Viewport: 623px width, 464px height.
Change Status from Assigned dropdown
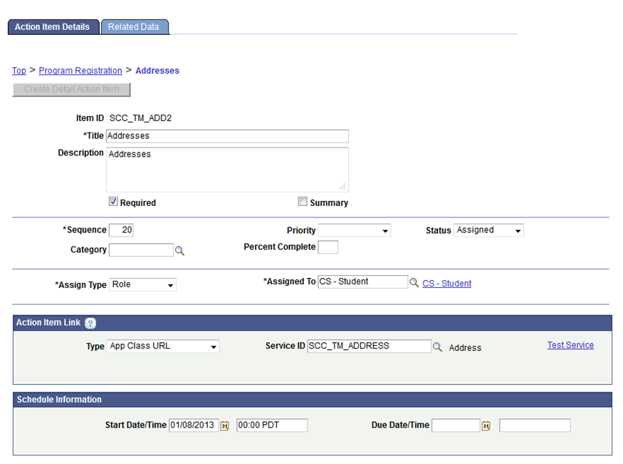point(488,230)
